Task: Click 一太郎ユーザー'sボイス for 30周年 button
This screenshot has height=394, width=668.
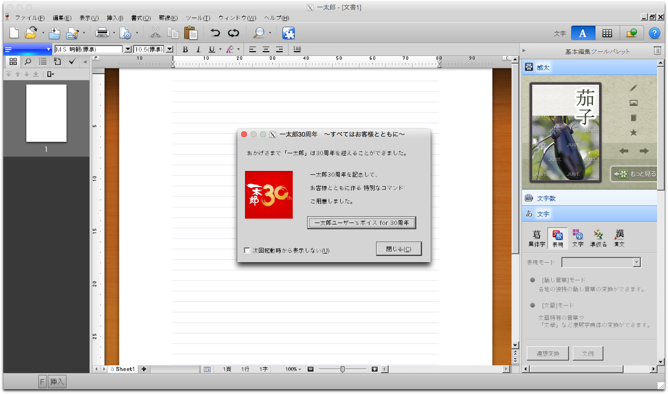Action: (361, 223)
